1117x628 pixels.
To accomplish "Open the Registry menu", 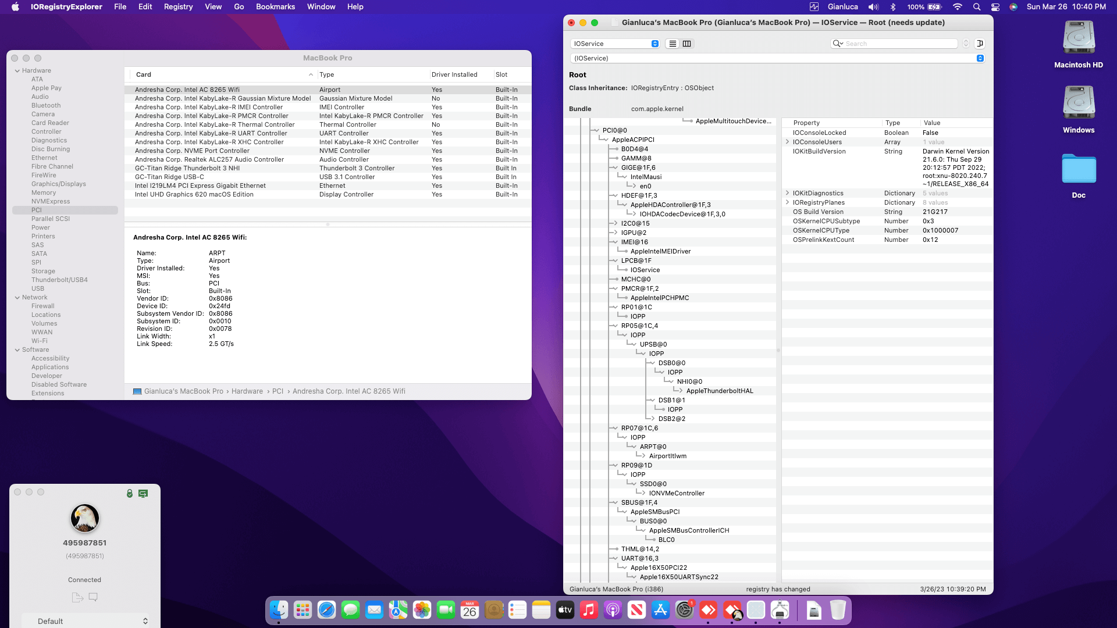I will (x=178, y=7).
